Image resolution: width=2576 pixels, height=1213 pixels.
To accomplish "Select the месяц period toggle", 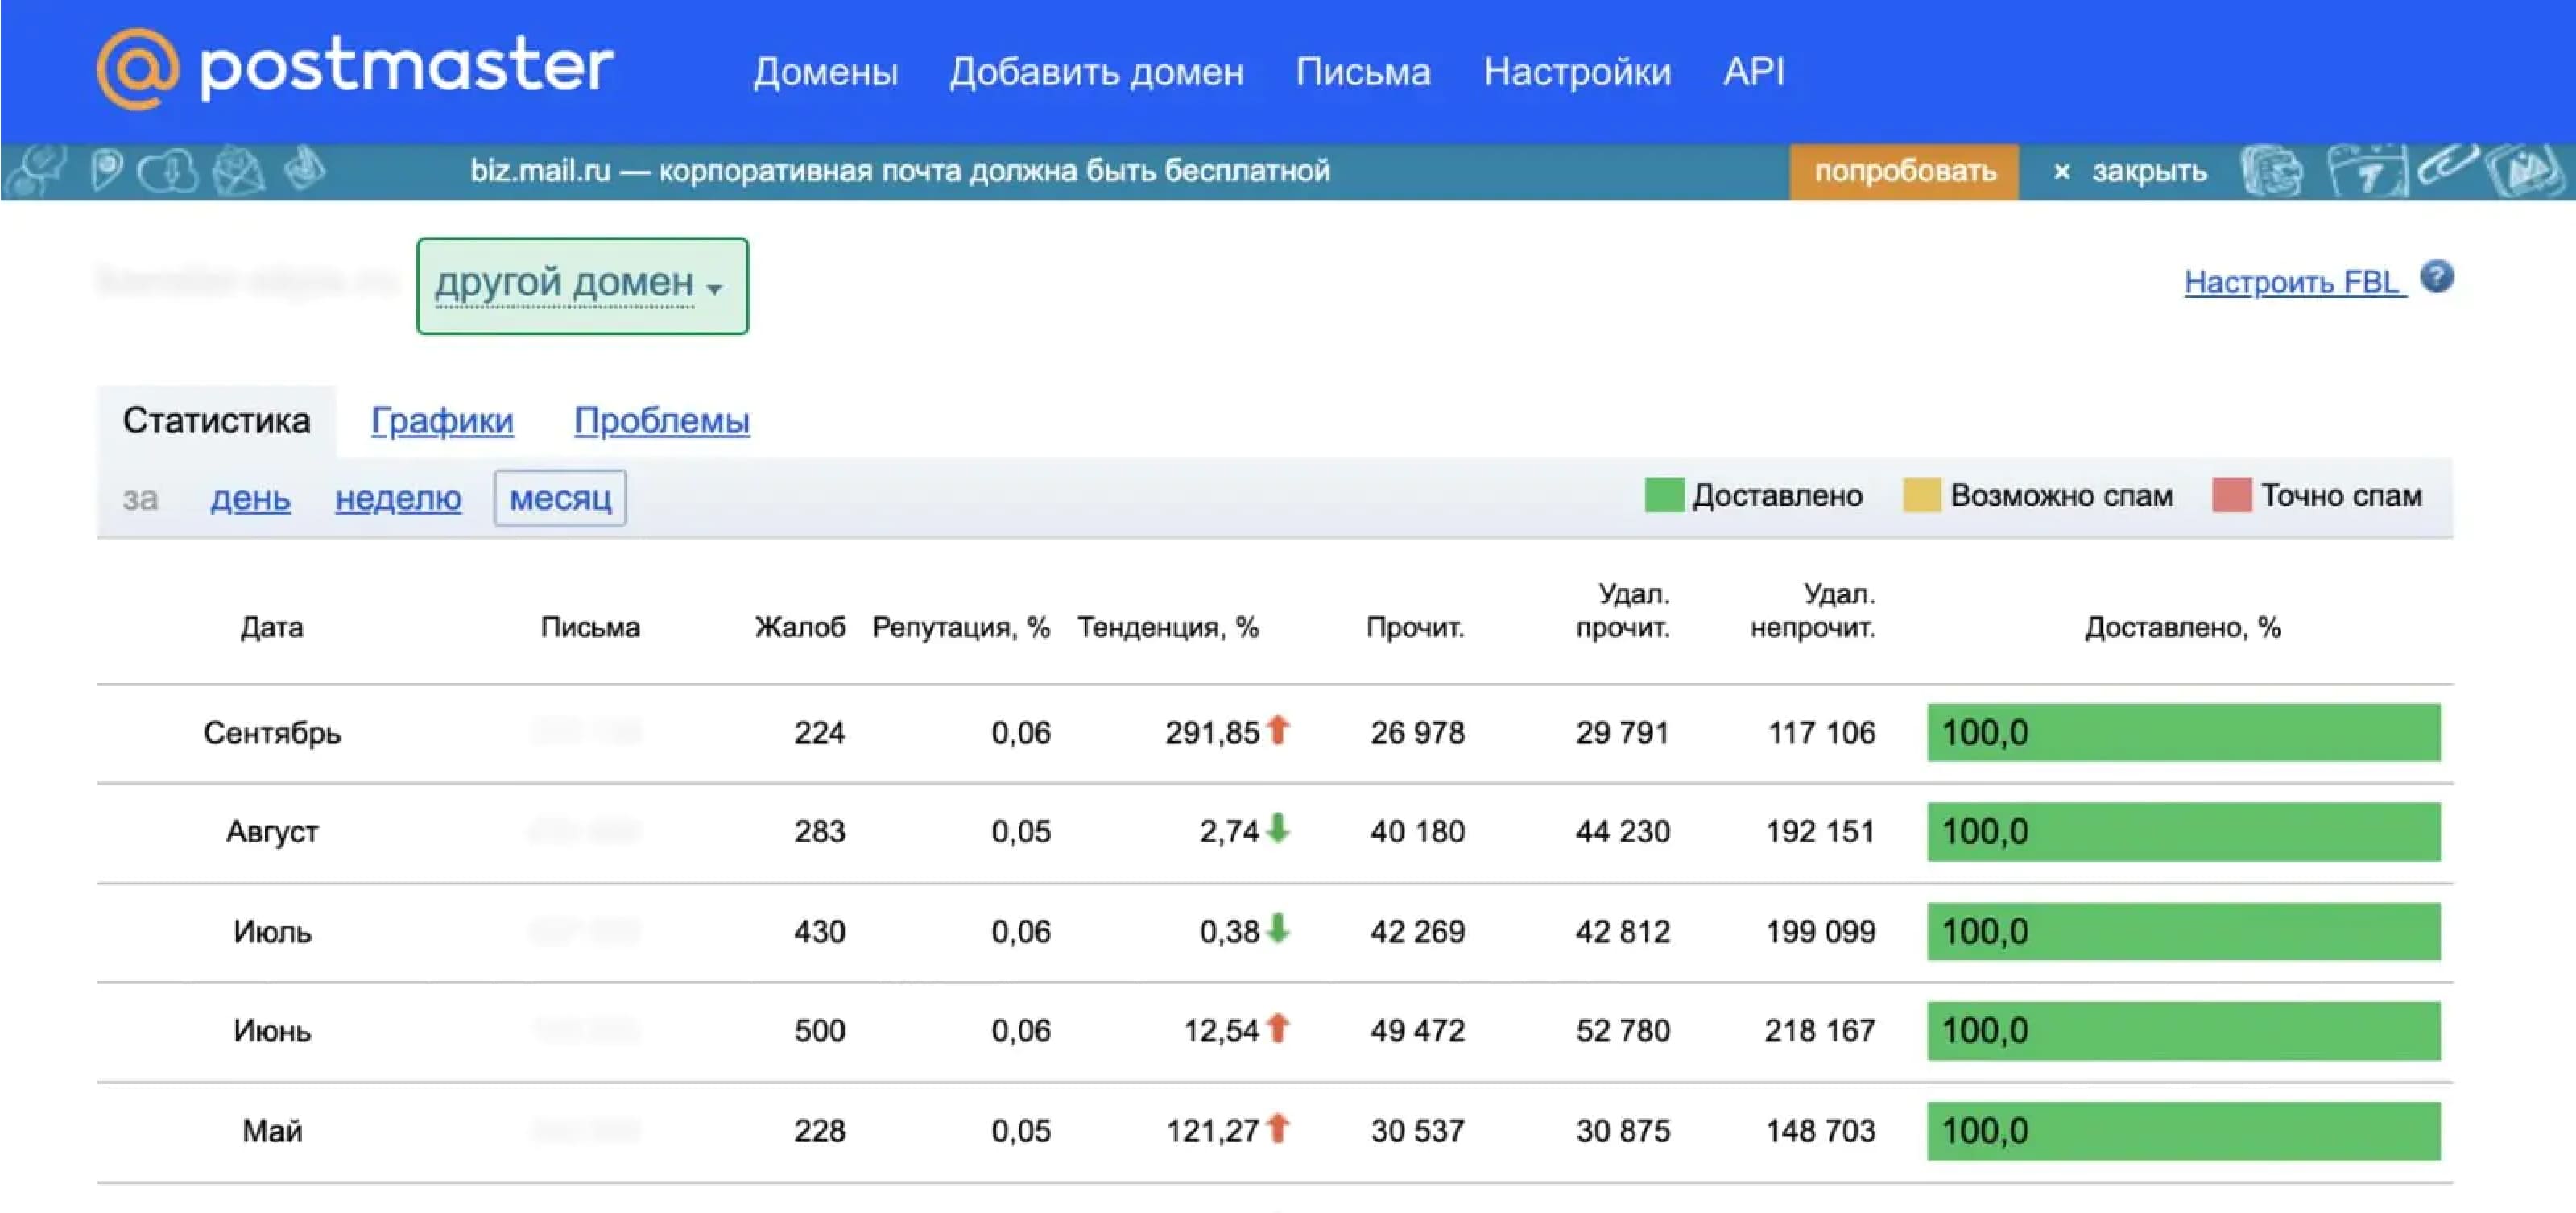I will (x=560, y=497).
